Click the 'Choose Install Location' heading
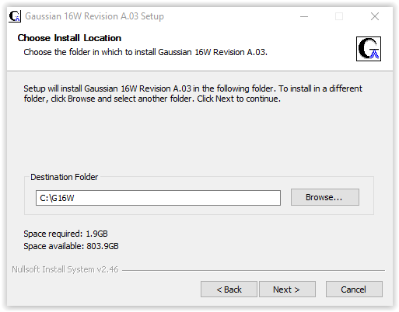 point(69,38)
